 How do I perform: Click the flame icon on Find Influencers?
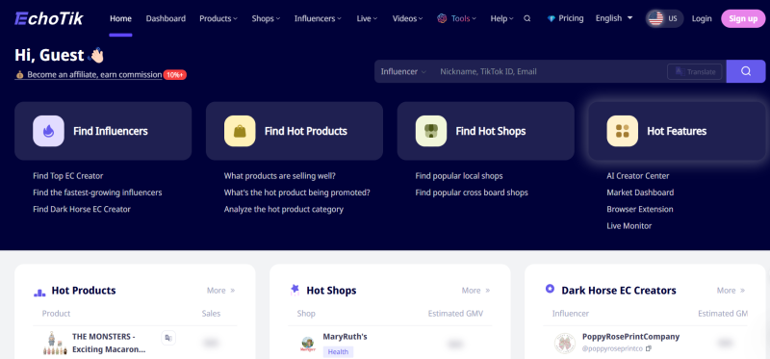[49, 131]
